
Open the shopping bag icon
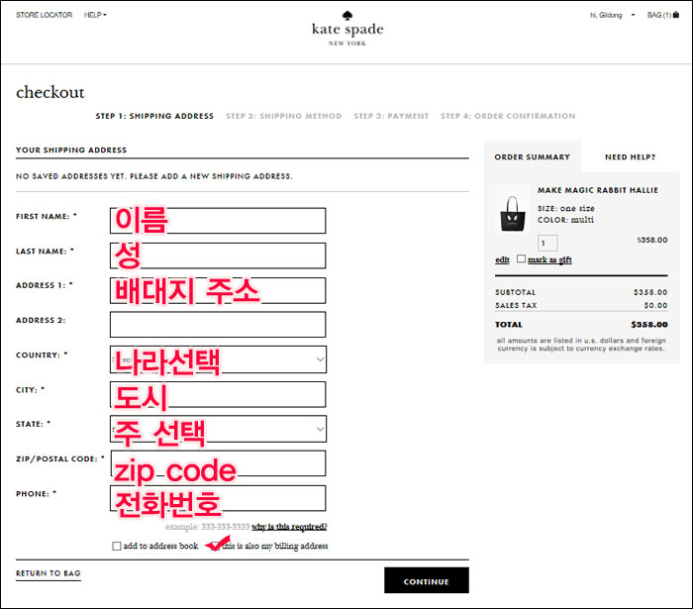point(676,15)
